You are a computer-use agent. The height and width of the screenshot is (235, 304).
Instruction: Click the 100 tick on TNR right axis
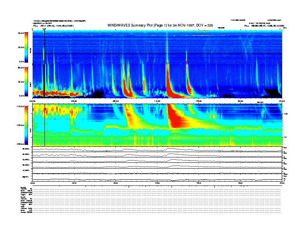[286, 114]
